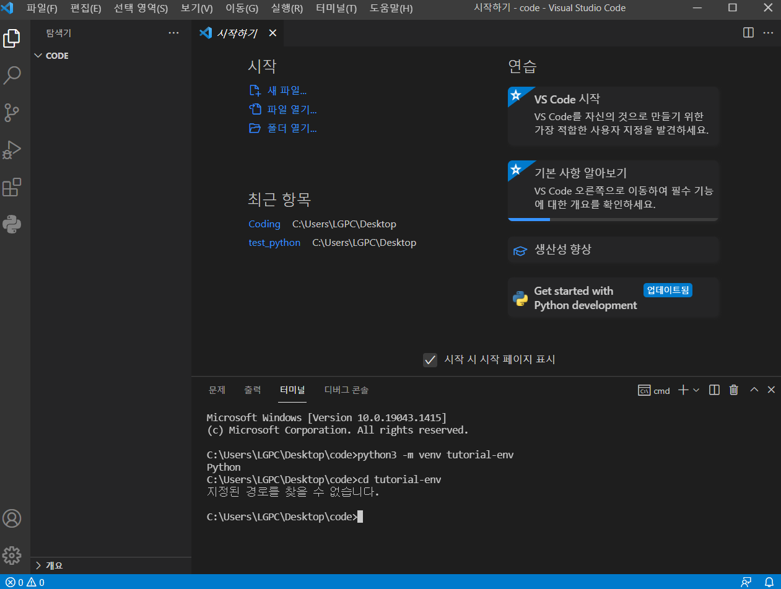Switch to the 디버그 콘솔 tab
The image size is (781, 589).
346,390
